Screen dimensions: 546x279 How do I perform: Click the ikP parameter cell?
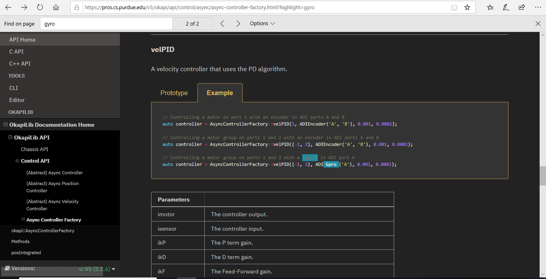pyautogui.click(x=178, y=243)
